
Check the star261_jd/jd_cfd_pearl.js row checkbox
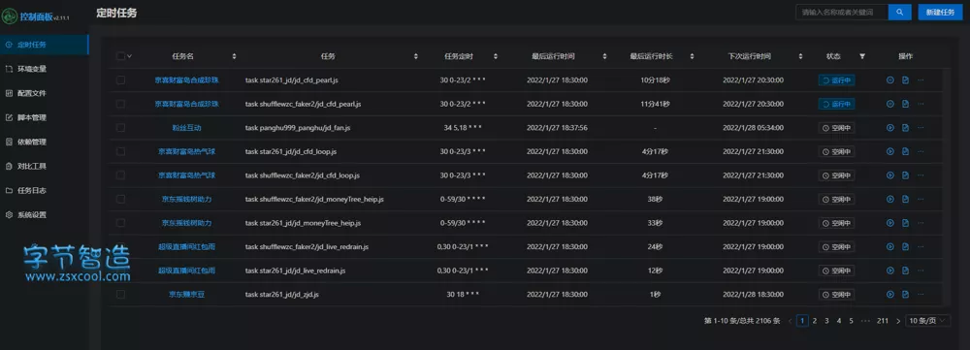tap(120, 80)
